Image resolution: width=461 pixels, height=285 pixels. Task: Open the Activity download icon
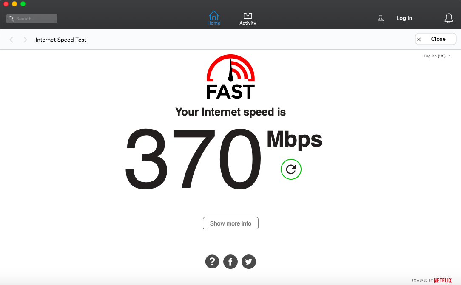click(248, 15)
